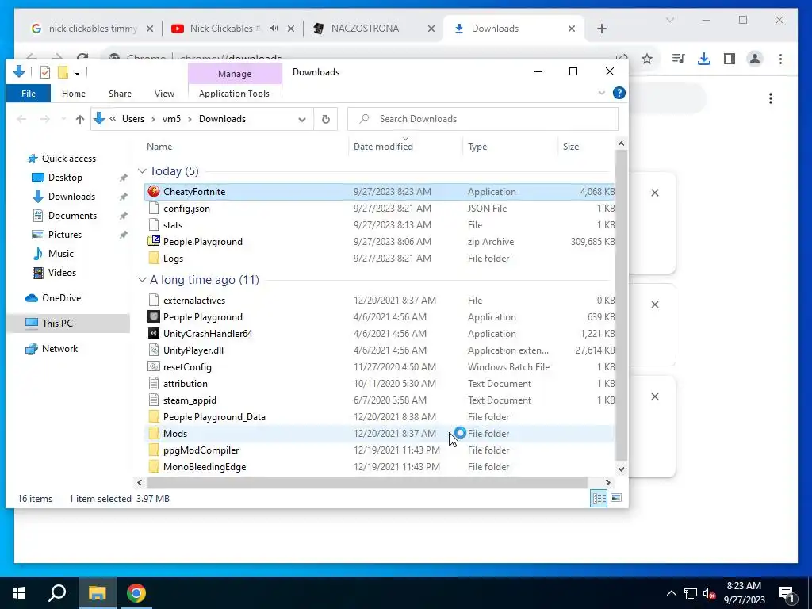
Task: Click File Explorer taskbar icon
Action: tap(97, 593)
